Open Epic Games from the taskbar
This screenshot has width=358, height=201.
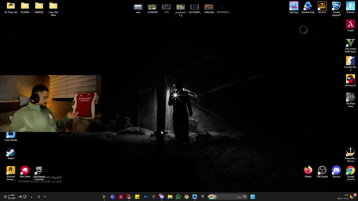[203, 197]
